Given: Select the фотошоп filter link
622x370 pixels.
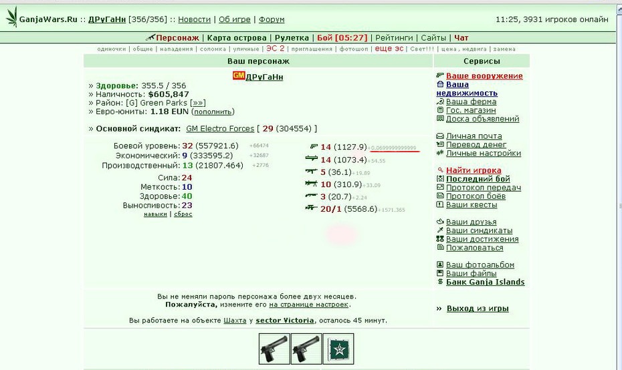Looking at the screenshot, I should 354,49.
